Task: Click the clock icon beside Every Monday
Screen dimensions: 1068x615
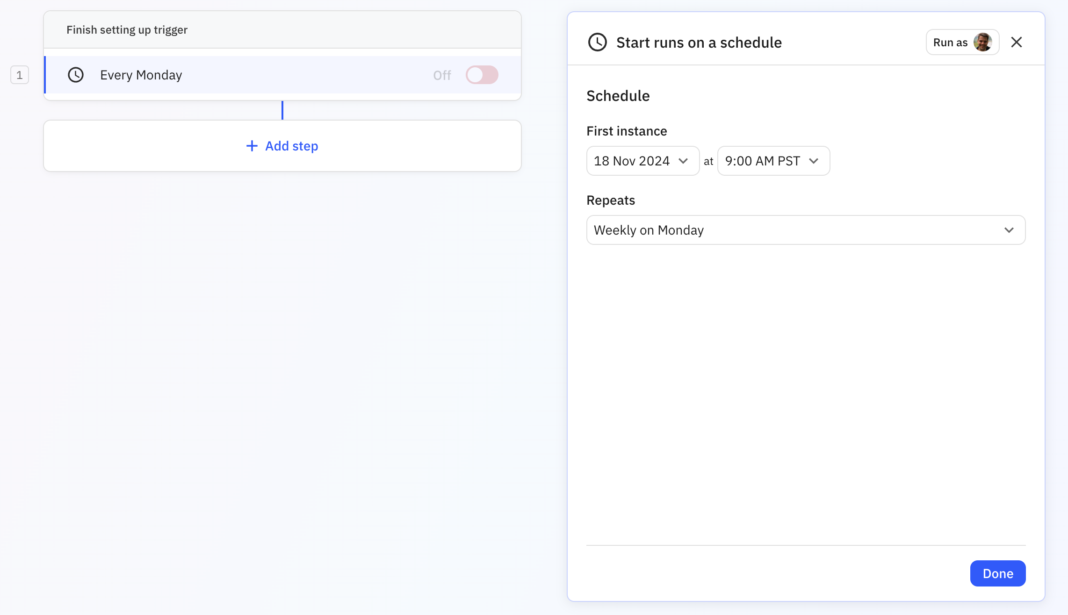Action: point(76,75)
